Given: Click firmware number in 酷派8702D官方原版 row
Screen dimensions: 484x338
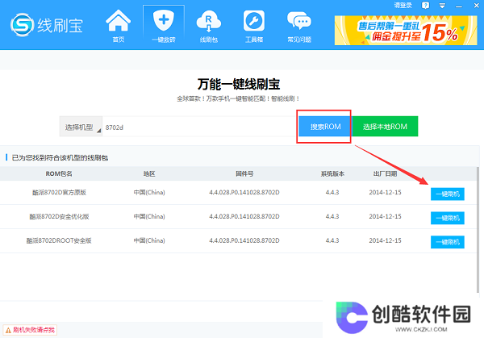Looking at the screenshot, I should pos(244,192).
